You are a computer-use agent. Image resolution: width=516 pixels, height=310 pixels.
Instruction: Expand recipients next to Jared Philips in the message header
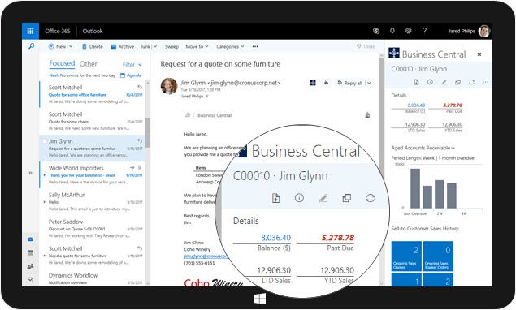pos(207,97)
